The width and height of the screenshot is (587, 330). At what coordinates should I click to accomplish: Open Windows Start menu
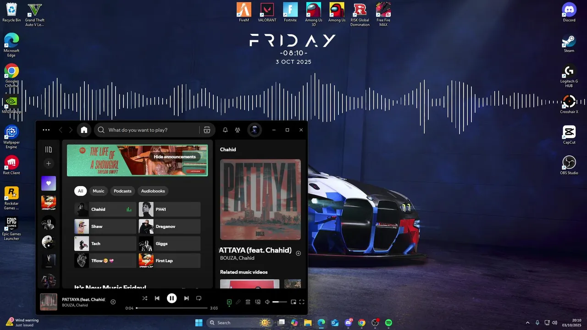[199, 323]
